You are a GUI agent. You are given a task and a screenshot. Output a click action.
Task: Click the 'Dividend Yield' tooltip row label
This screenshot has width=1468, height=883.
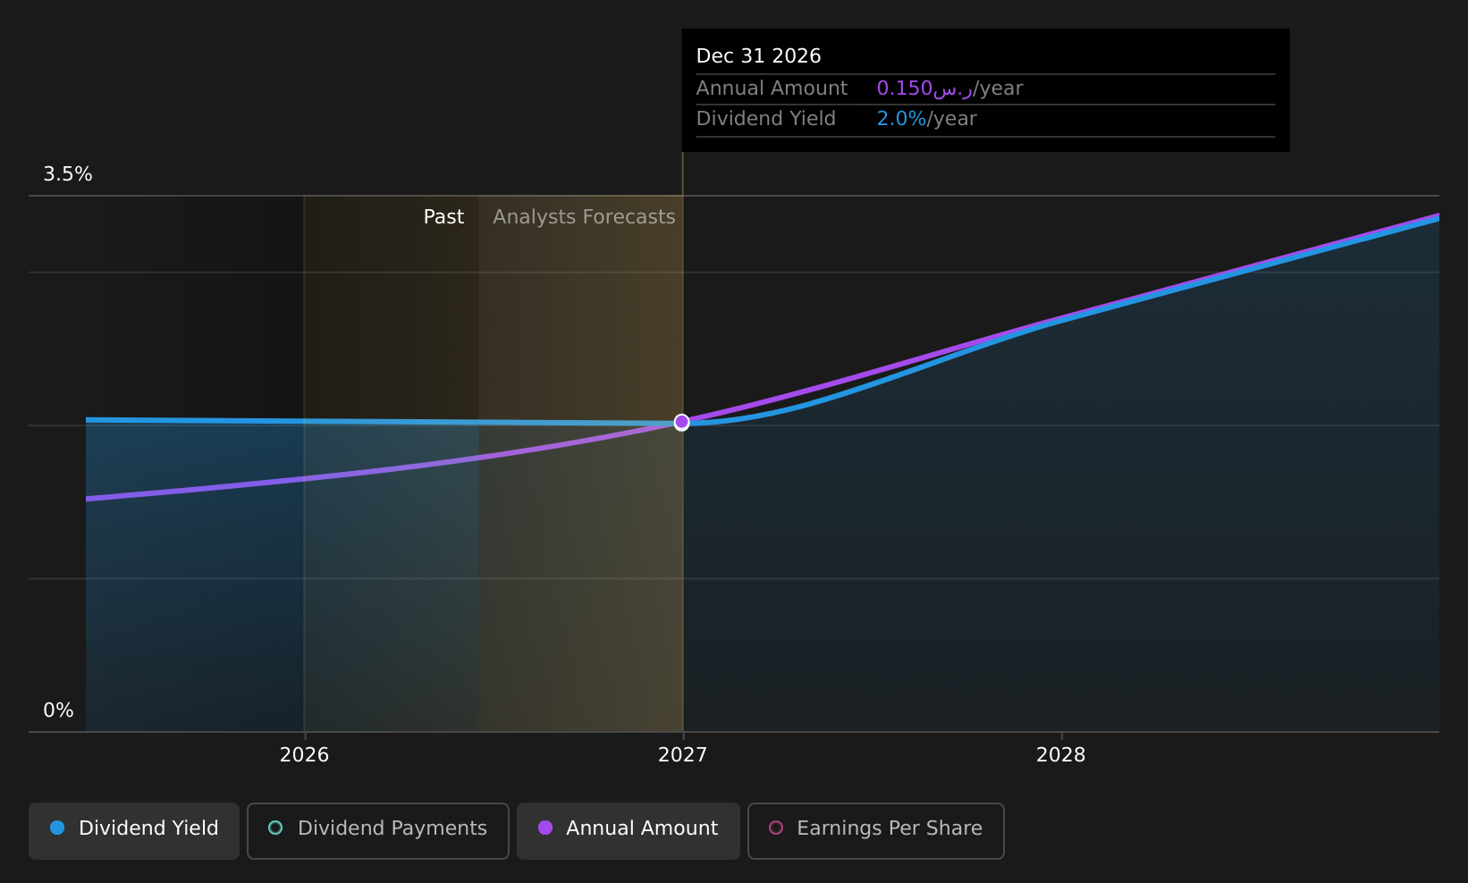tap(766, 119)
